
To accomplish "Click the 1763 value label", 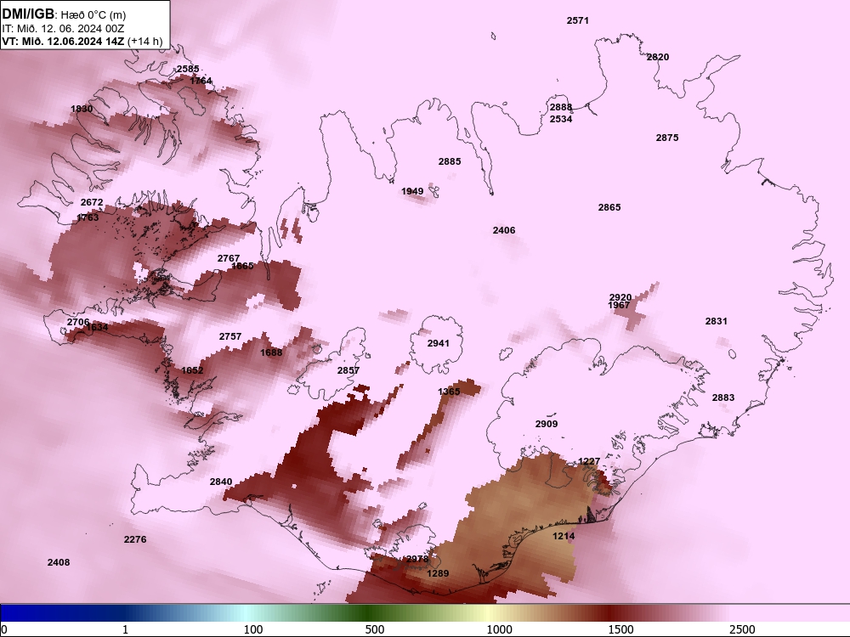I will tap(88, 217).
